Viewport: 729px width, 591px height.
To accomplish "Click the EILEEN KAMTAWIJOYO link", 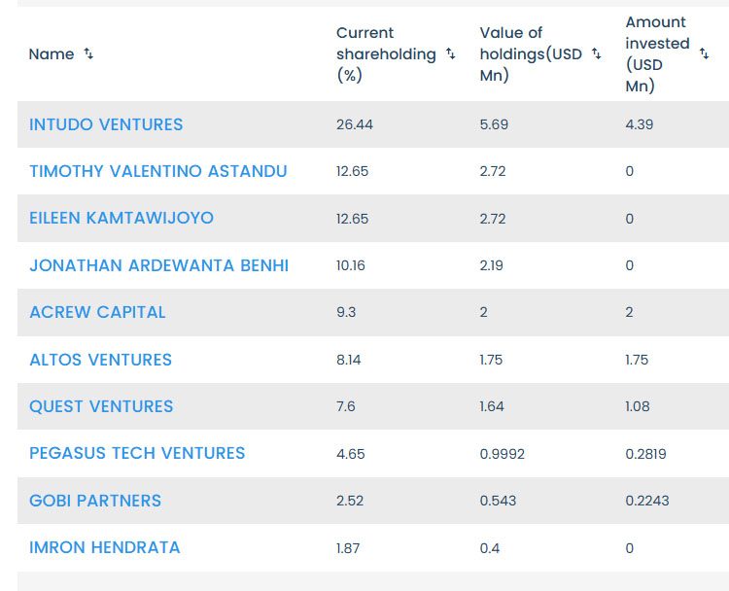I will pos(121,218).
